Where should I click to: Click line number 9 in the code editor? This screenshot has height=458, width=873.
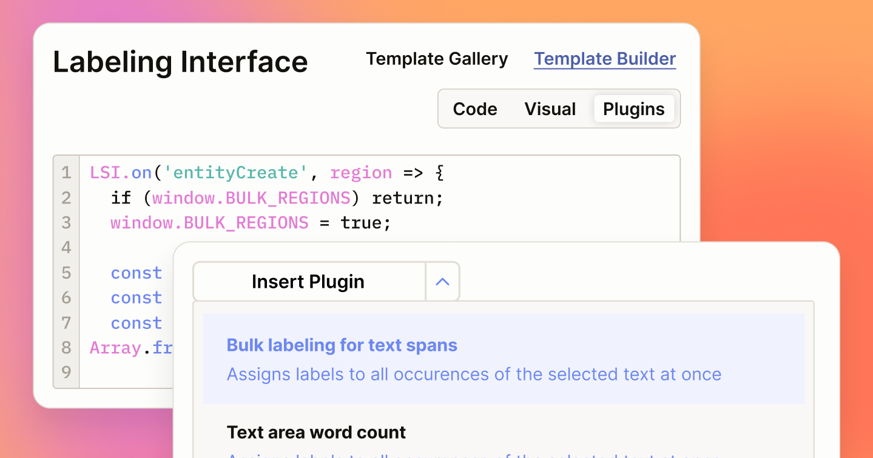click(x=66, y=372)
